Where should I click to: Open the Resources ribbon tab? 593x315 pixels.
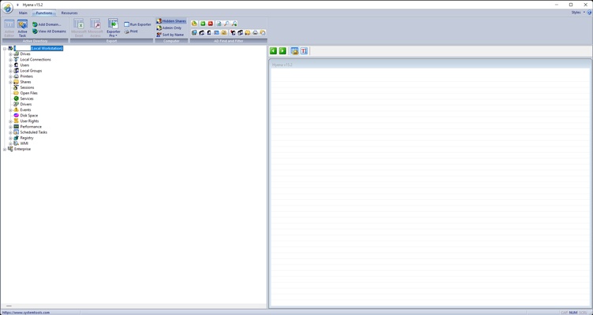pyautogui.click(x=69, y=13)
